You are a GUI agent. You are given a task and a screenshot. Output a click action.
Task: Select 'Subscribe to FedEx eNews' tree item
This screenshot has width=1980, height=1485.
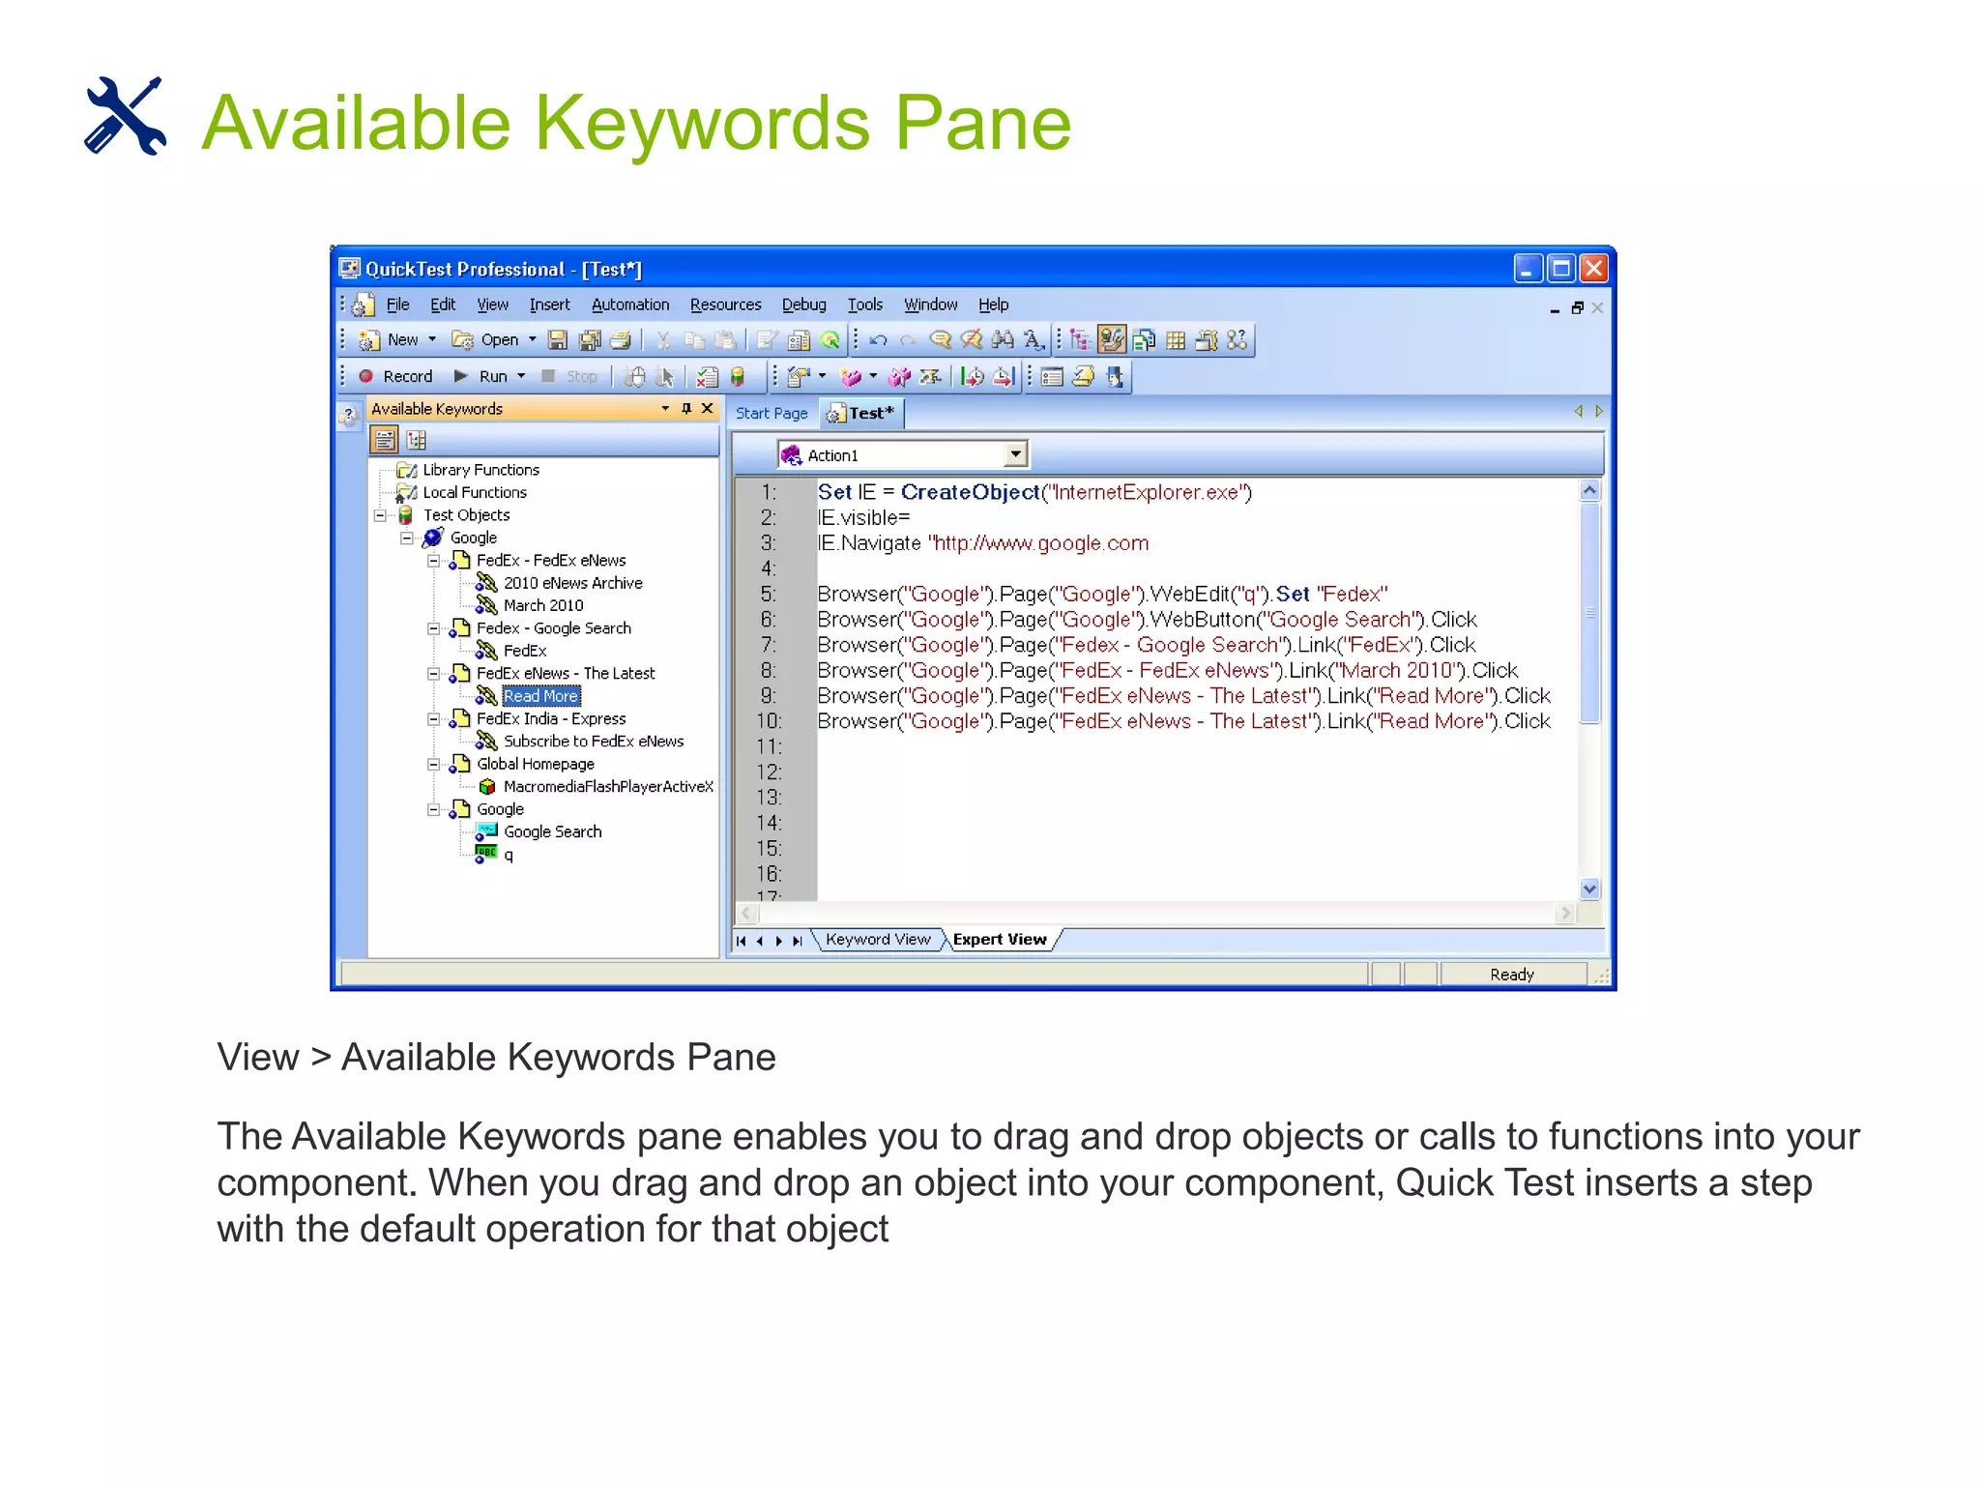594,742
